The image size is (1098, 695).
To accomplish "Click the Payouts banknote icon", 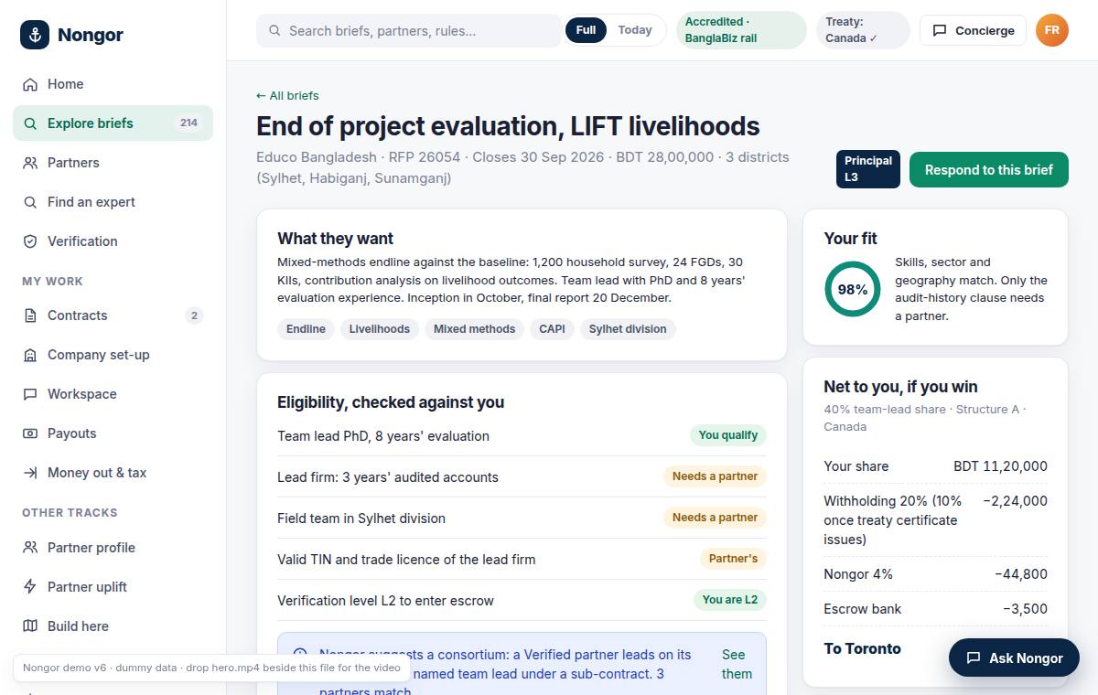I will click(30, 433).
